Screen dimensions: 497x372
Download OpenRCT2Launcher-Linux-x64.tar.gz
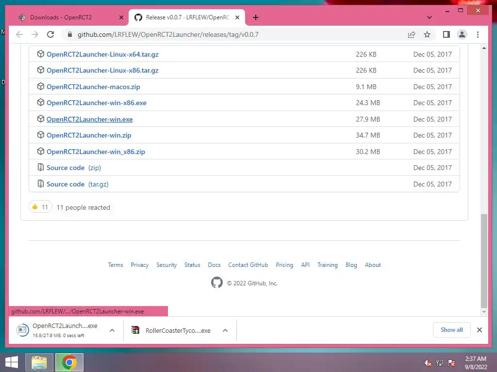click(x=102, y=54)
